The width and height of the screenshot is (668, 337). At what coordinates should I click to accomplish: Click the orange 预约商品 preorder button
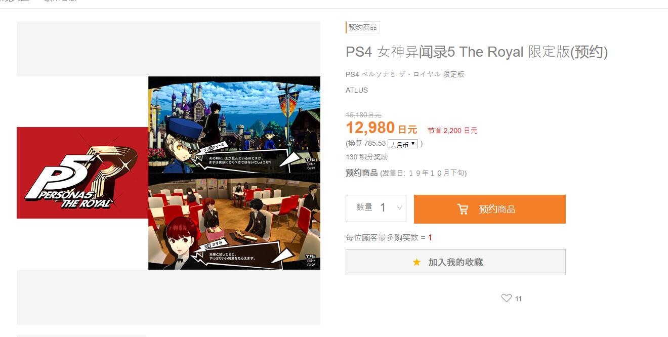[x=489, y=209]
